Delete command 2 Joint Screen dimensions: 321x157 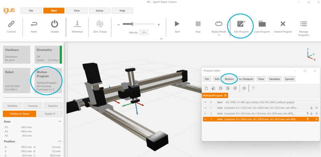tap(317, 113)
